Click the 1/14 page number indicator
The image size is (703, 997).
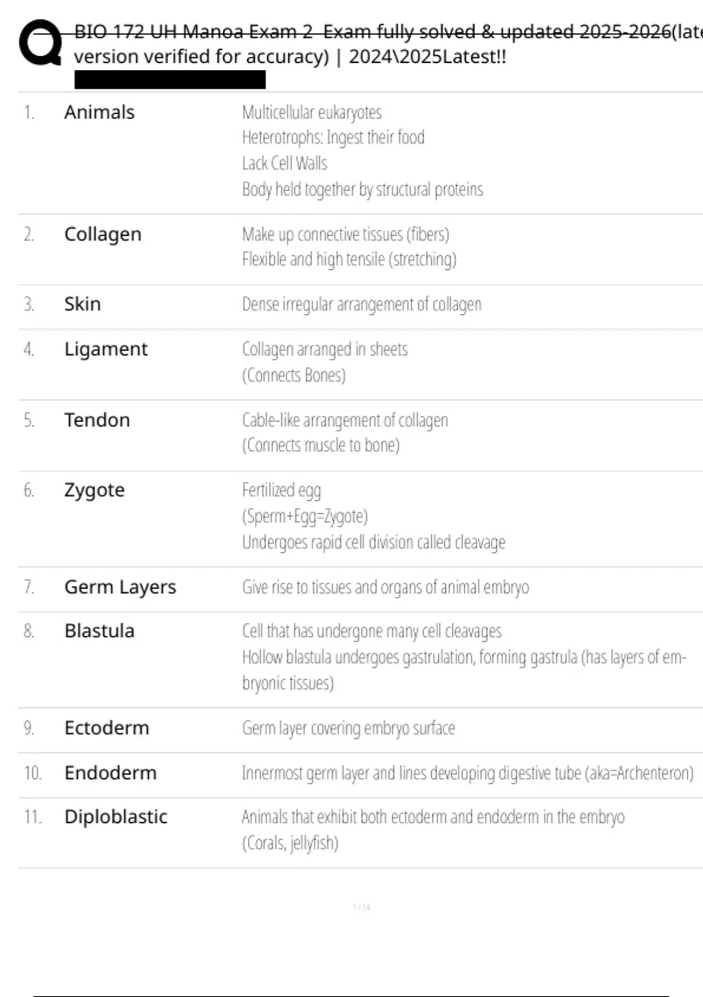coord(361,907)
